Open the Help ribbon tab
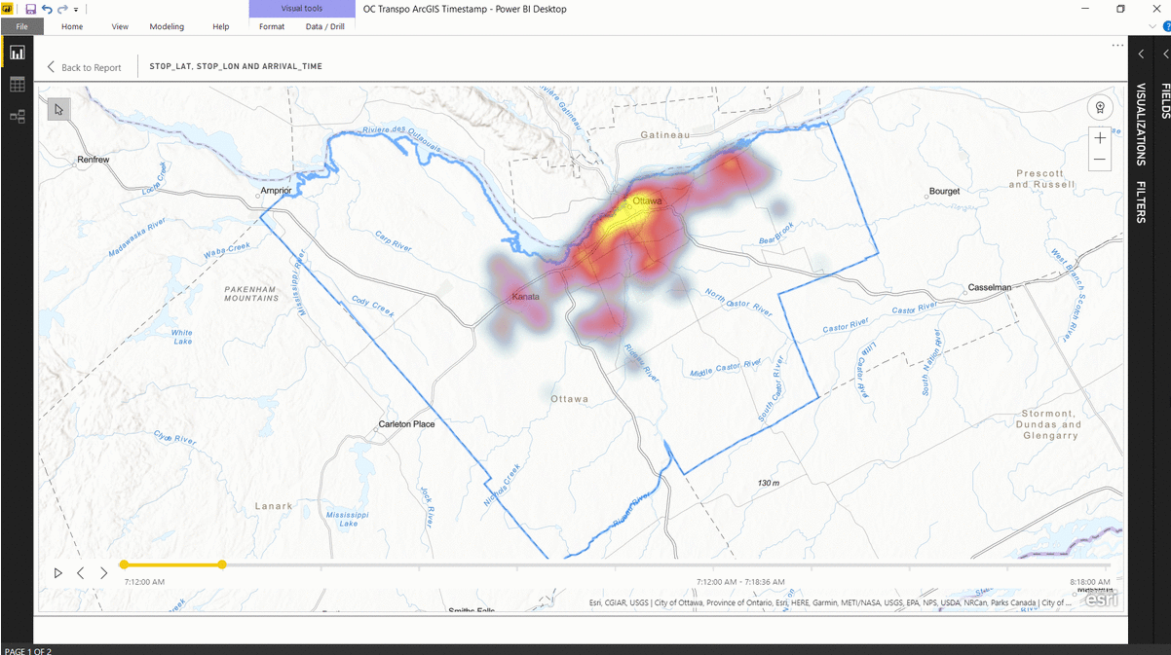The width and height of the screenshot is (1171, 655). coord(221,26)
